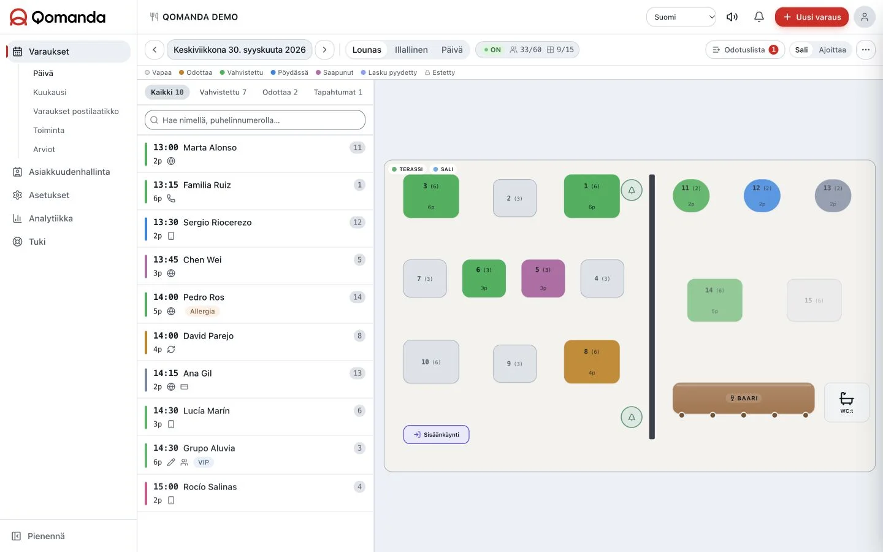
Task: Open the Odotuslista waiting list
Action: pyautogui.click(x=745, y=50)
